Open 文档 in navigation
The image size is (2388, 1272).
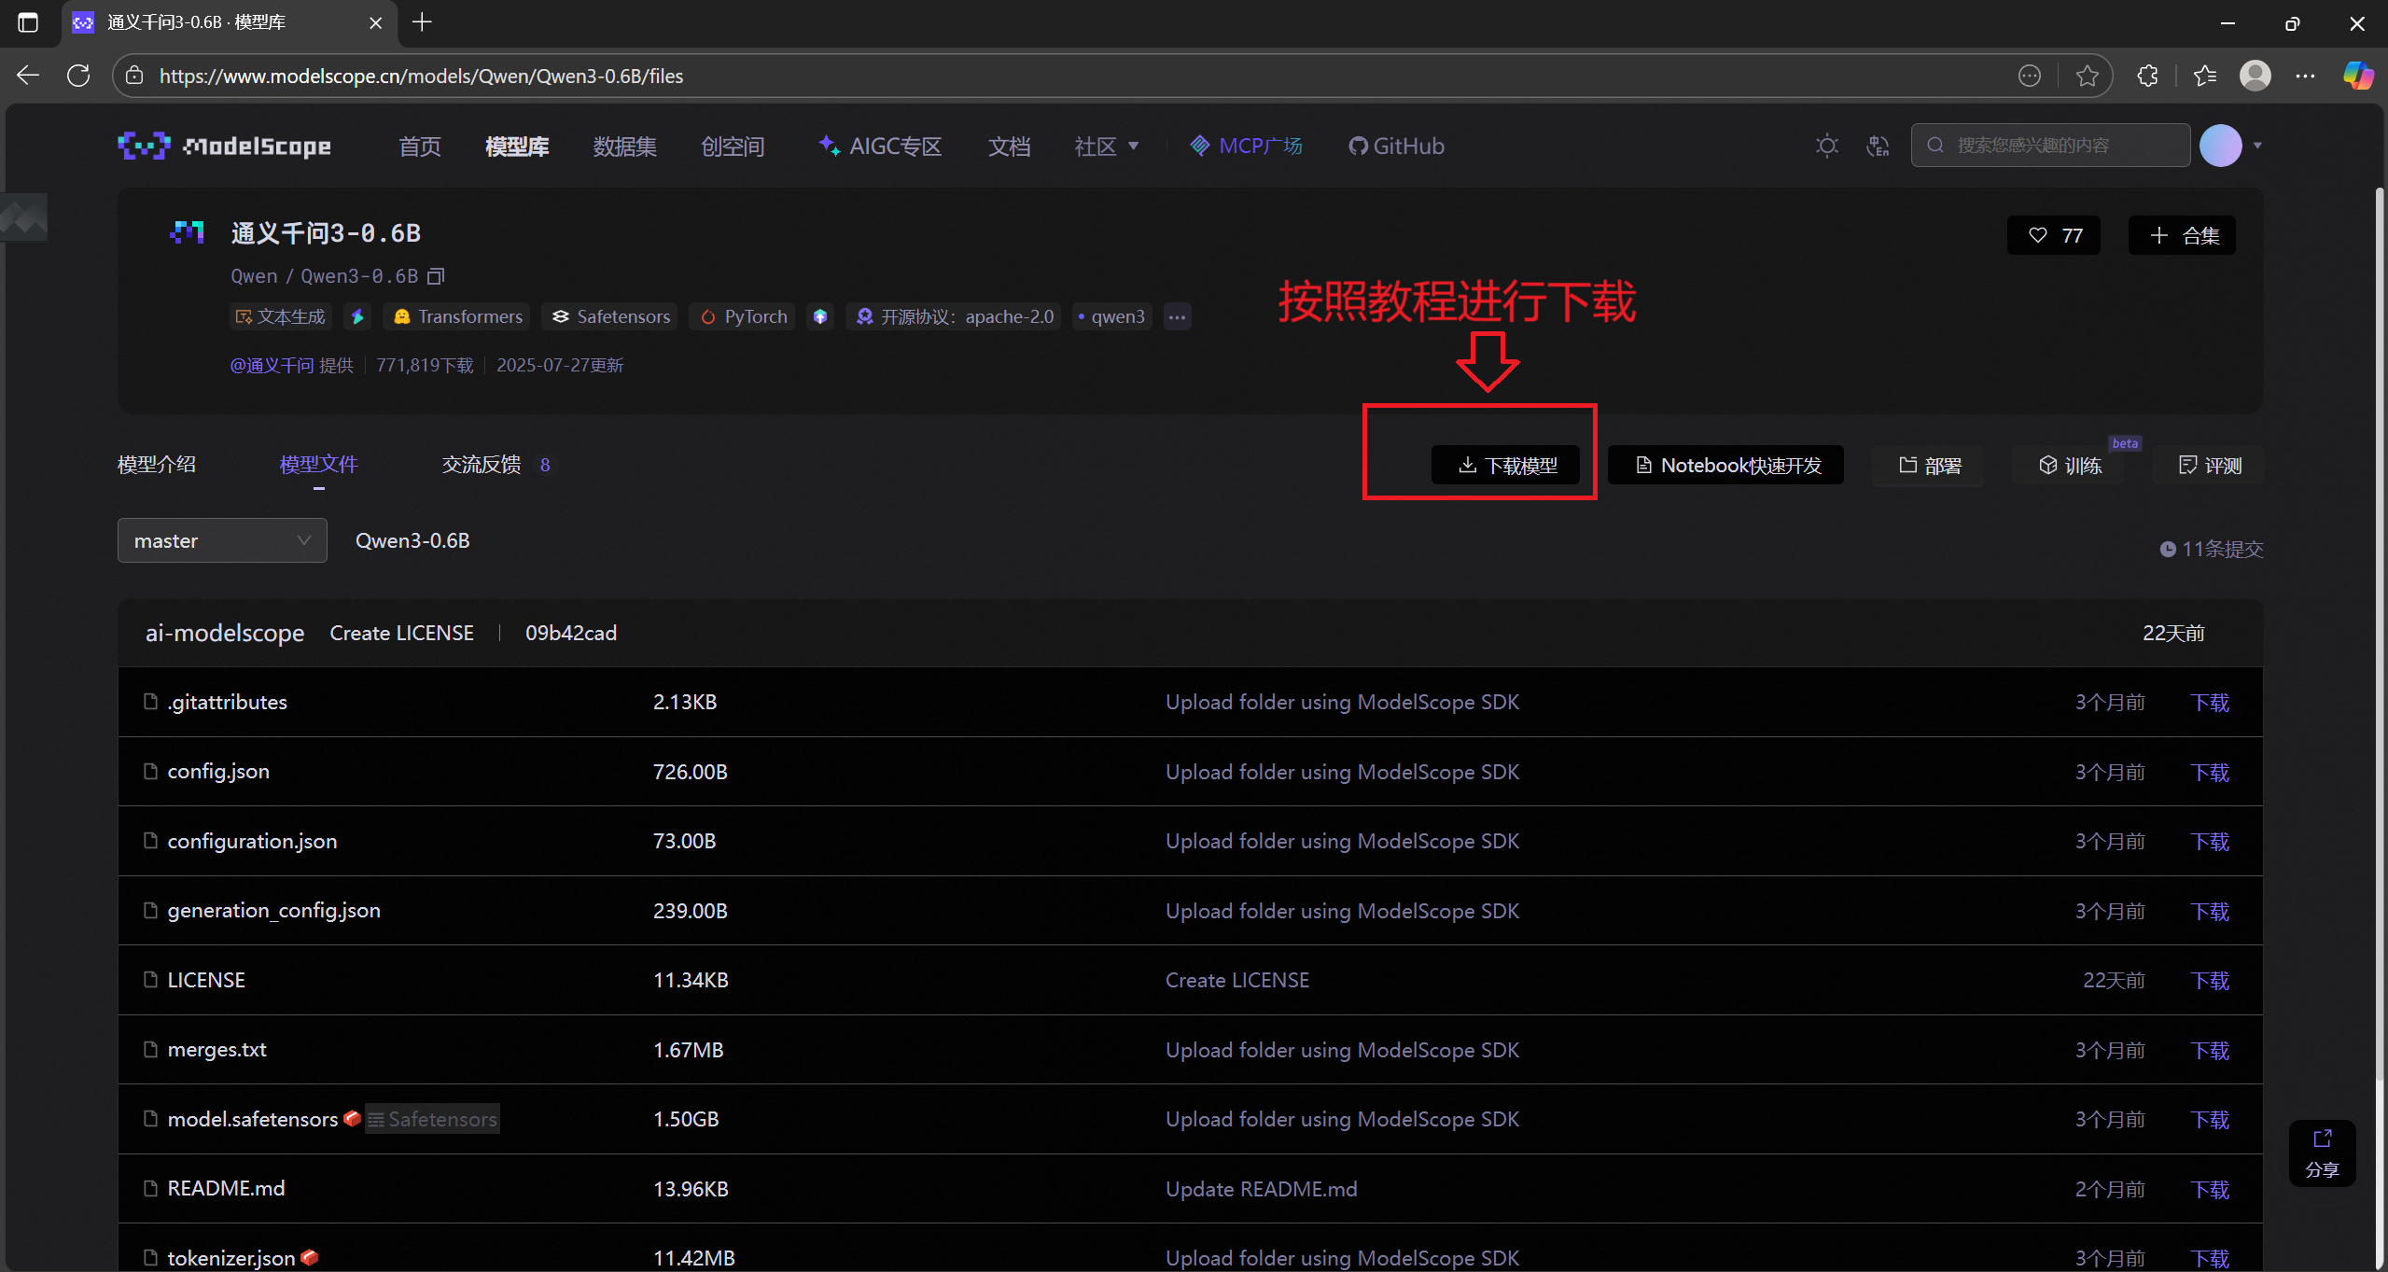pos(1010,146)
